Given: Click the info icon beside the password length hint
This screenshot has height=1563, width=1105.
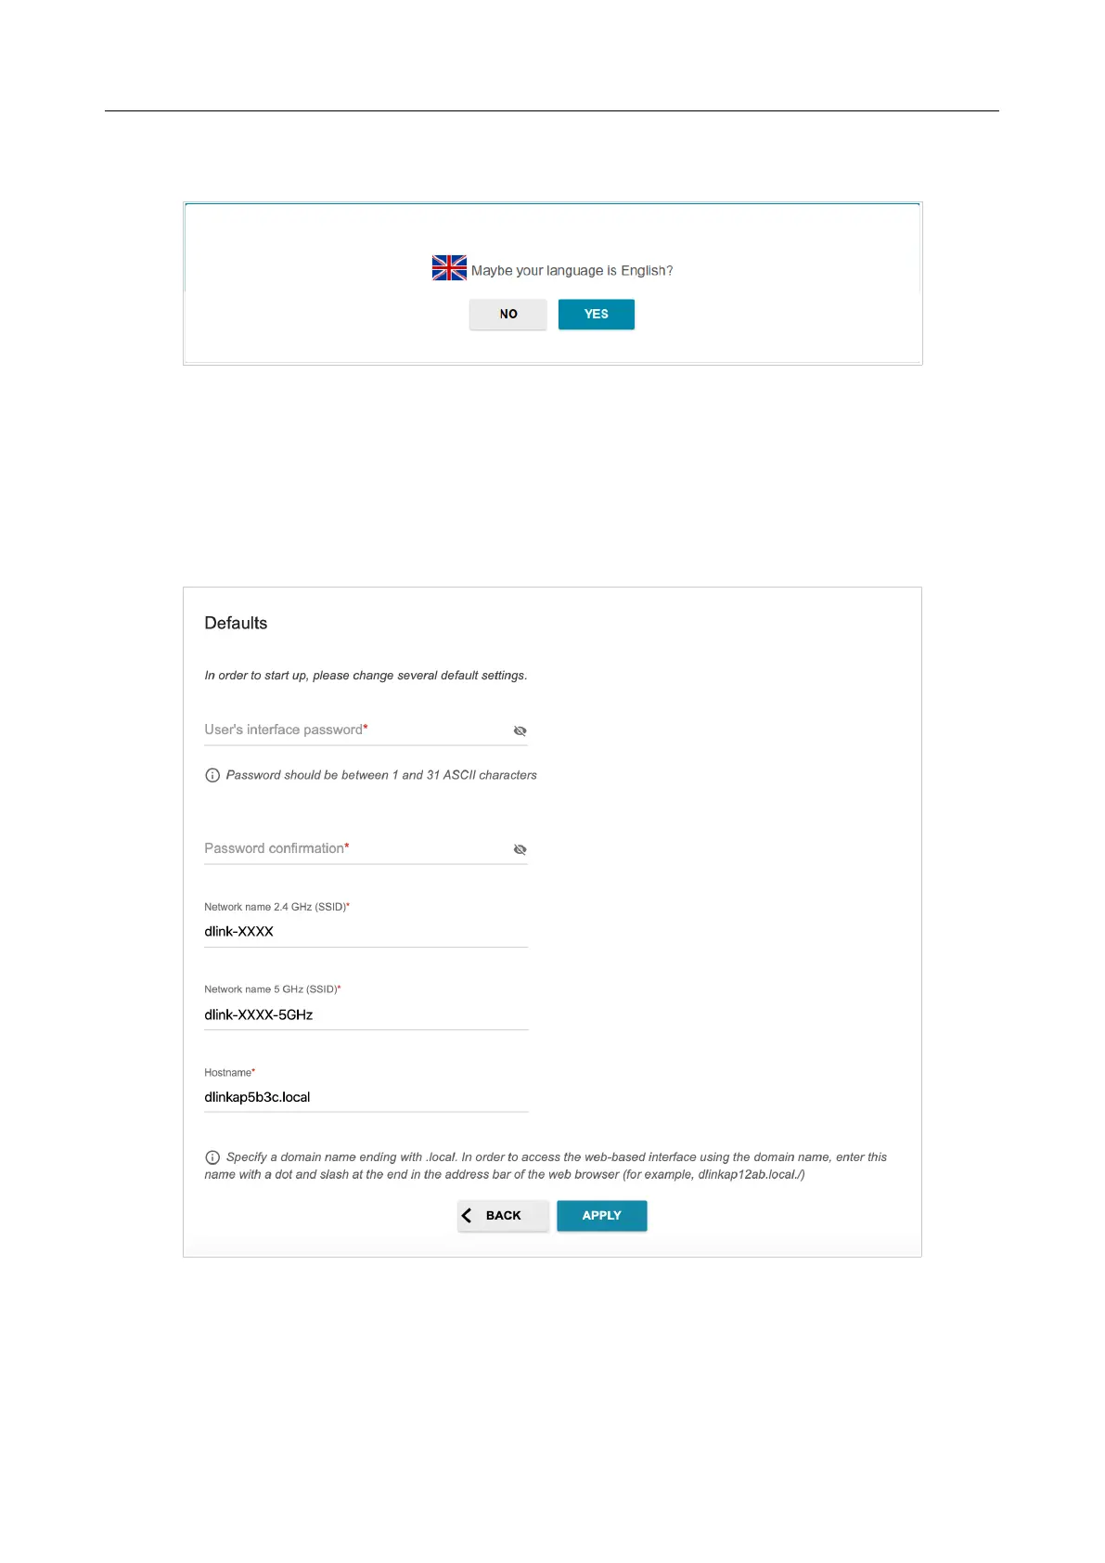Looking at the screenshot, I should pyautogui.click(x=212, y=775).
